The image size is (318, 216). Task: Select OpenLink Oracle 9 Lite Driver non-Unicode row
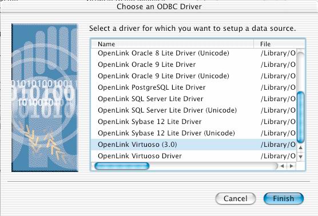tap(194, 65)
